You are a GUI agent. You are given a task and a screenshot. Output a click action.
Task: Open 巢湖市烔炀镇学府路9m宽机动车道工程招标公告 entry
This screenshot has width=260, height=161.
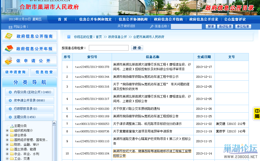tap(146, 116)
